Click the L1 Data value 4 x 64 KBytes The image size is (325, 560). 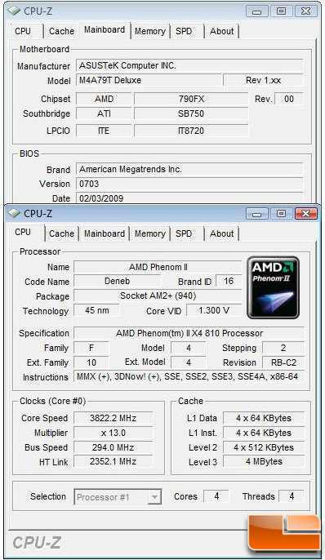pos(264,418)
